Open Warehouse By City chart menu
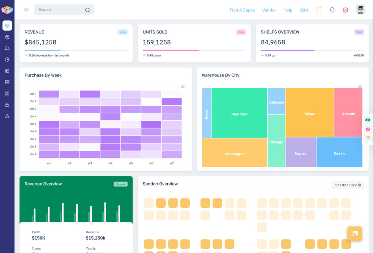This screenshot has width=374, height=253. coord(360,86)
